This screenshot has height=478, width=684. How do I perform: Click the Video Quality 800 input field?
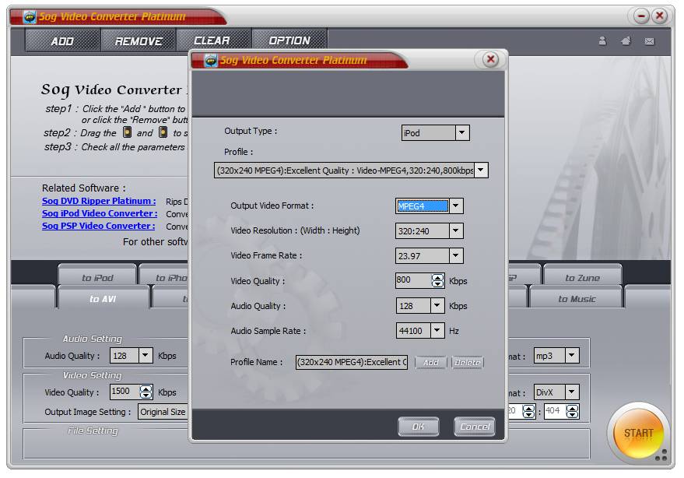pos(413,280)
